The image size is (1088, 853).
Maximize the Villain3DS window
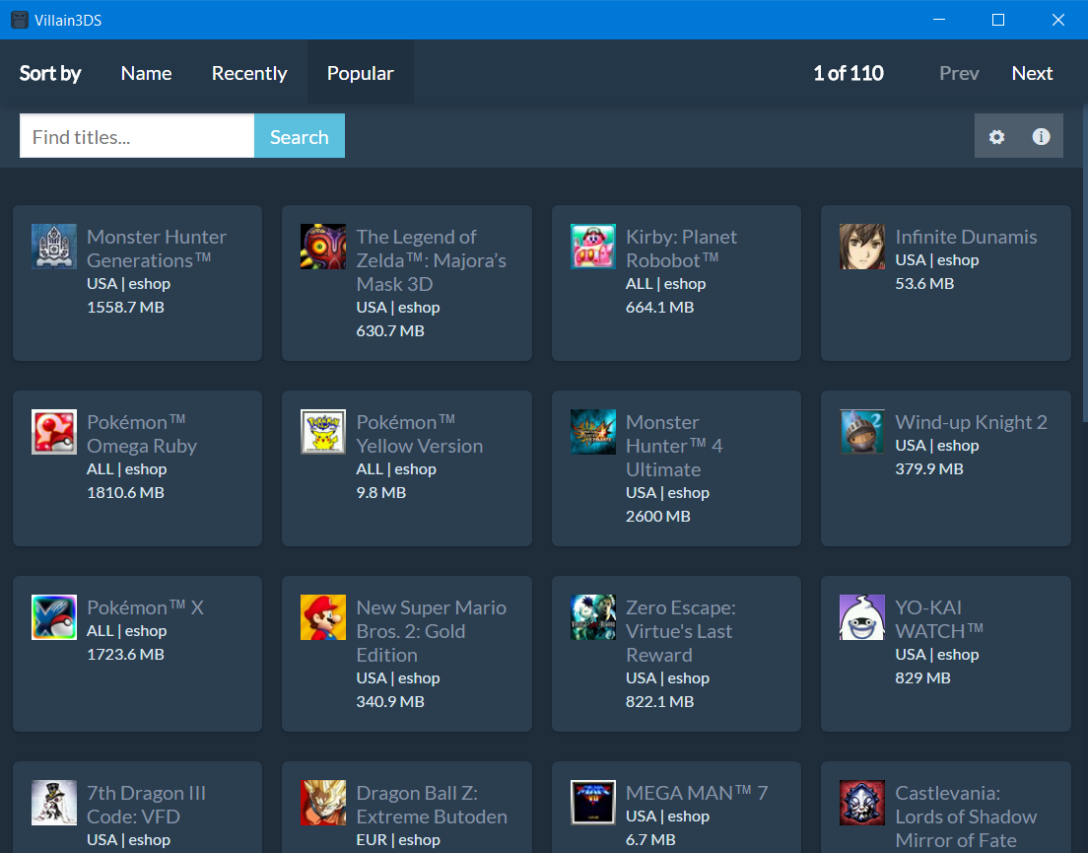pos(997,20)
